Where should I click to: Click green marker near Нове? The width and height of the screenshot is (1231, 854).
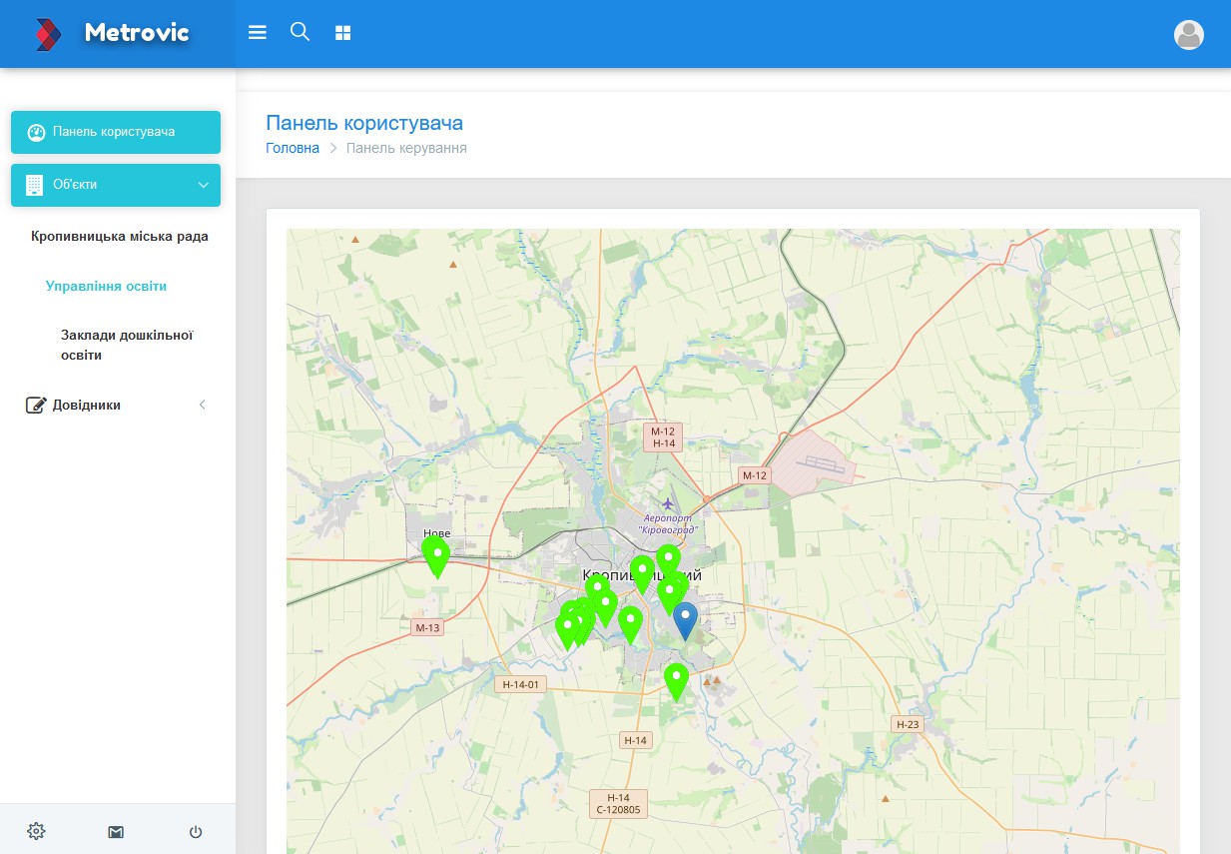coord(436,557)
